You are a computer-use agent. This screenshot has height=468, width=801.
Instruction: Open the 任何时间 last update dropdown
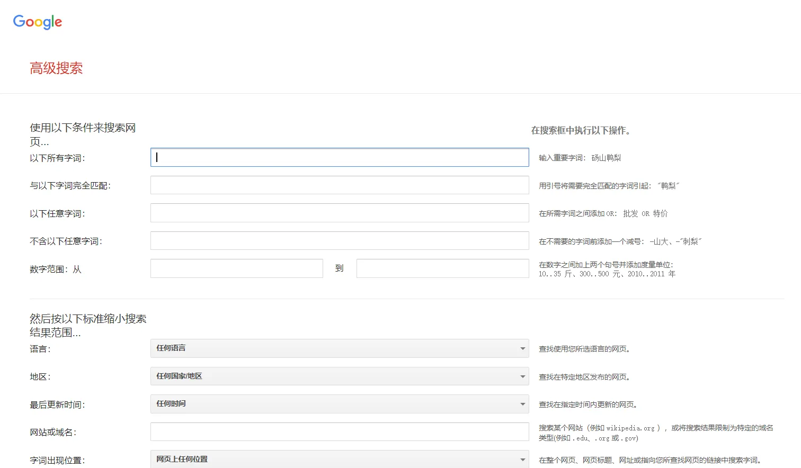click(x=340, y=404)
